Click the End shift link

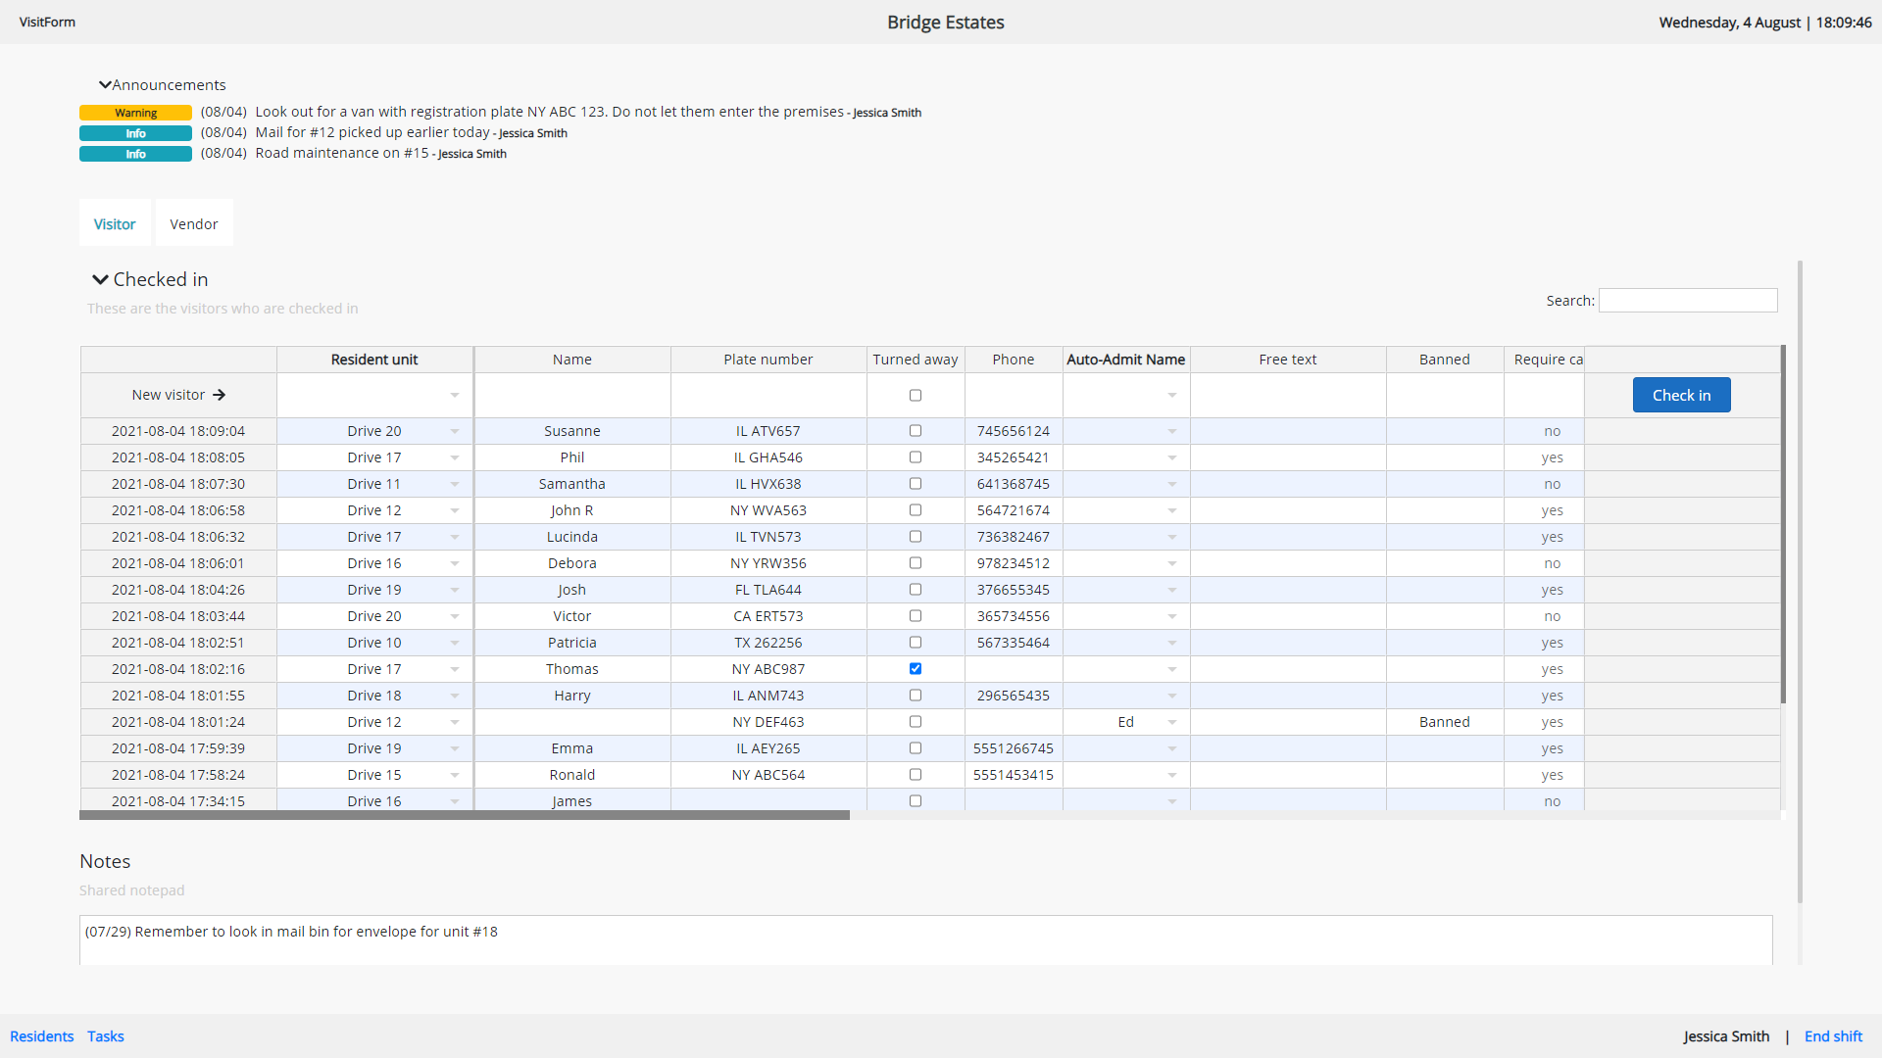1833,1036
